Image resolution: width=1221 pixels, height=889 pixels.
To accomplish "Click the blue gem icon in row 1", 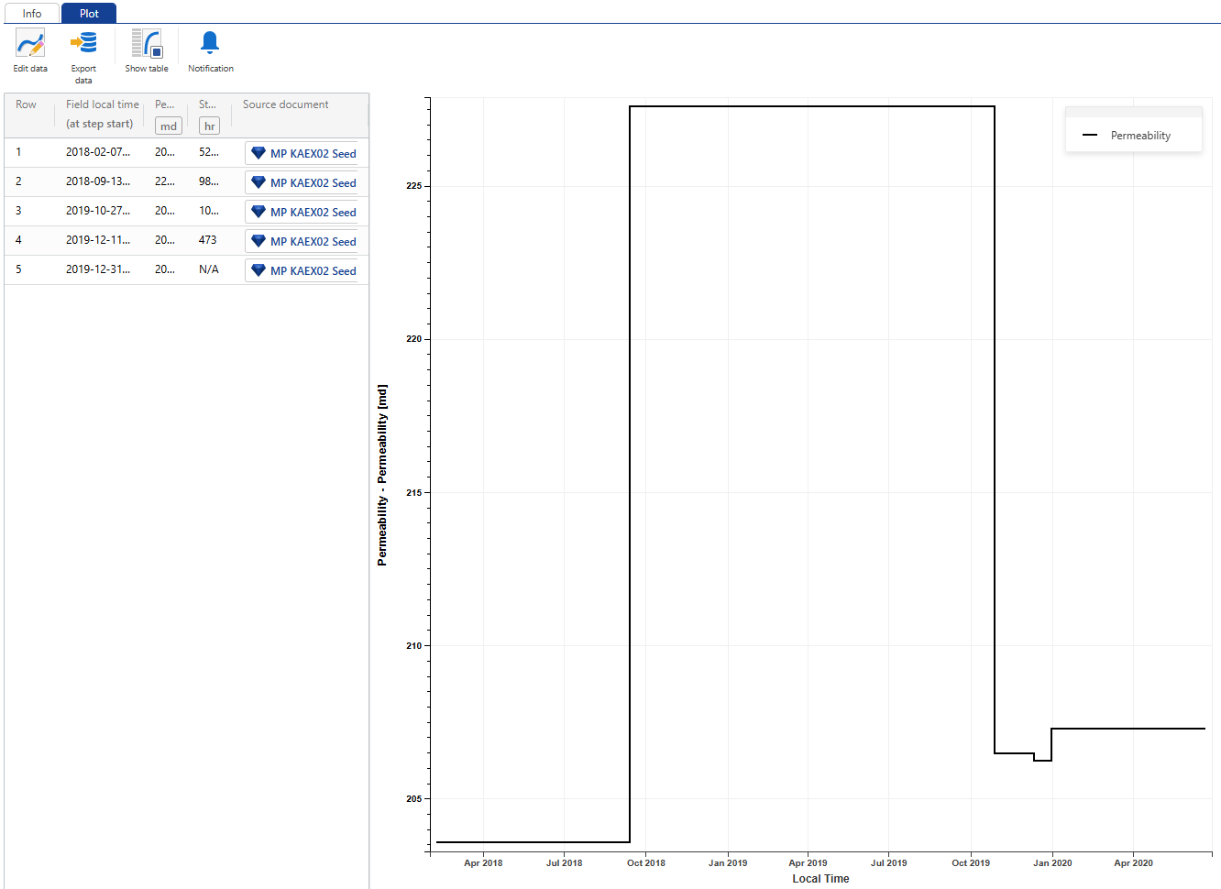I will pyautogui.click(x=258, y=153).
